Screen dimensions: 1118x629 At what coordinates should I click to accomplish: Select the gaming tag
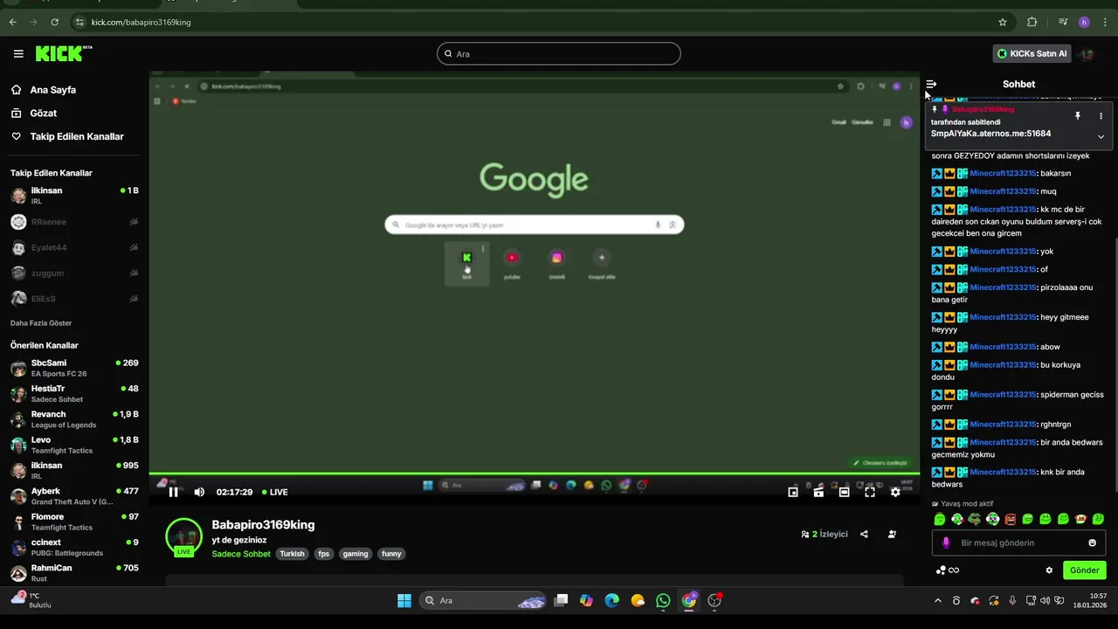coord(355,554)
